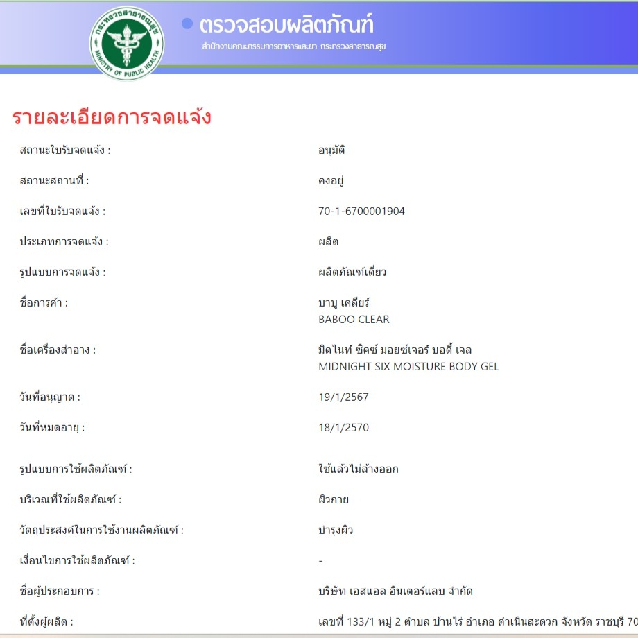Select the label รูปแบบการจดแจ้ง

pyautogui.click(x=62, y=273)
